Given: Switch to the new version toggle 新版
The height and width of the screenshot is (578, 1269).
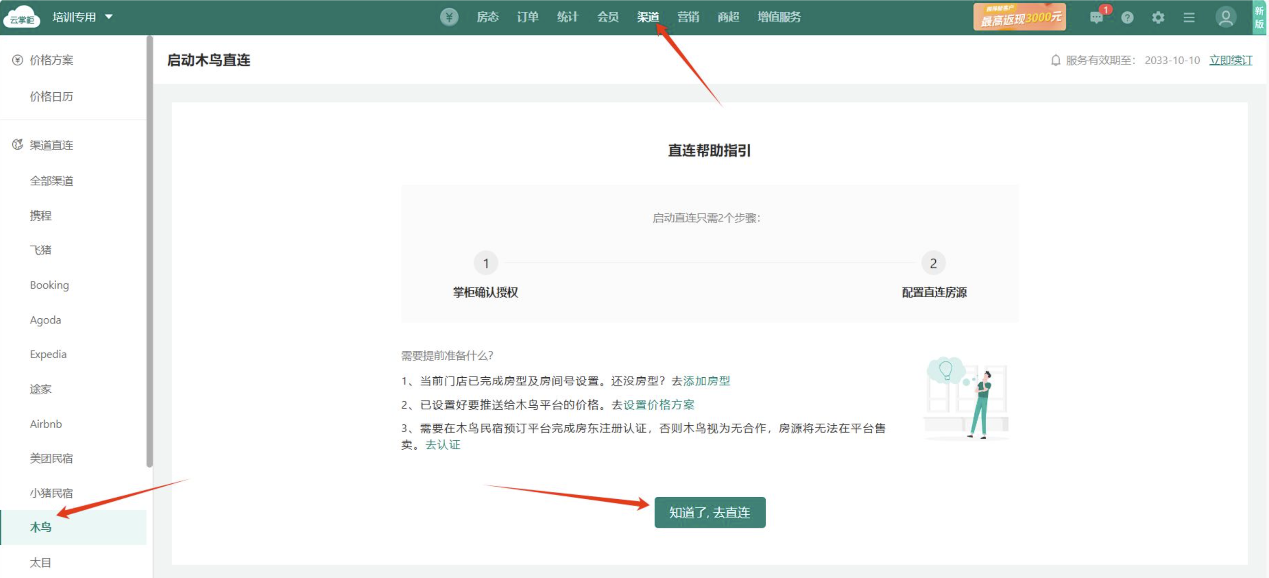Looking at the screenshot, I should tap(1259, 17).
